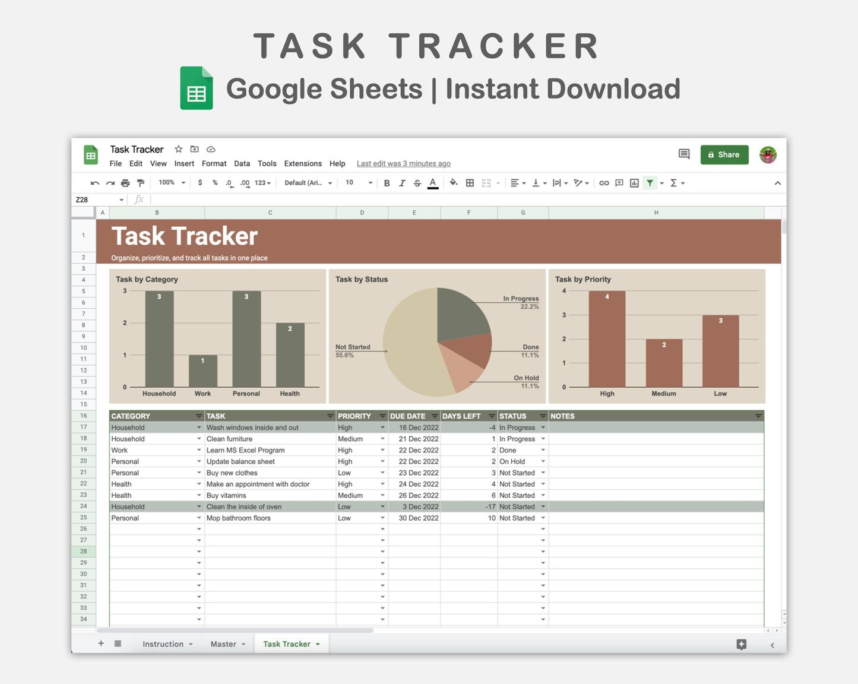The image size is (858, 684).
Task: Click the green Share button
Action: [x=724, y=154]
